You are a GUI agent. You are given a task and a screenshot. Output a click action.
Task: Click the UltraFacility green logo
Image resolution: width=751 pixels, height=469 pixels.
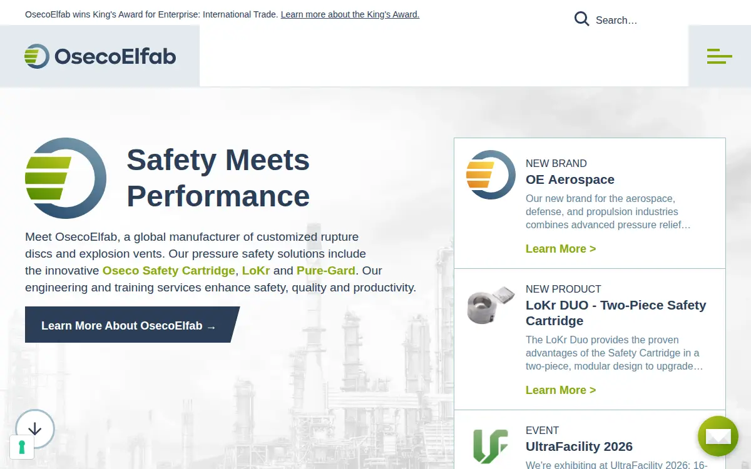pyautogui.click(x=491, y=446)
